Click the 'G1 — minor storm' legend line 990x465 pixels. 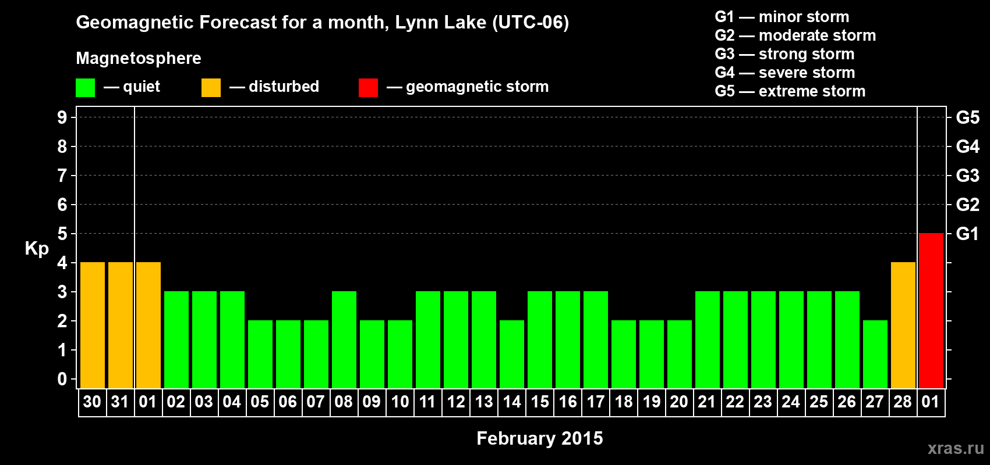click(782, 17)
